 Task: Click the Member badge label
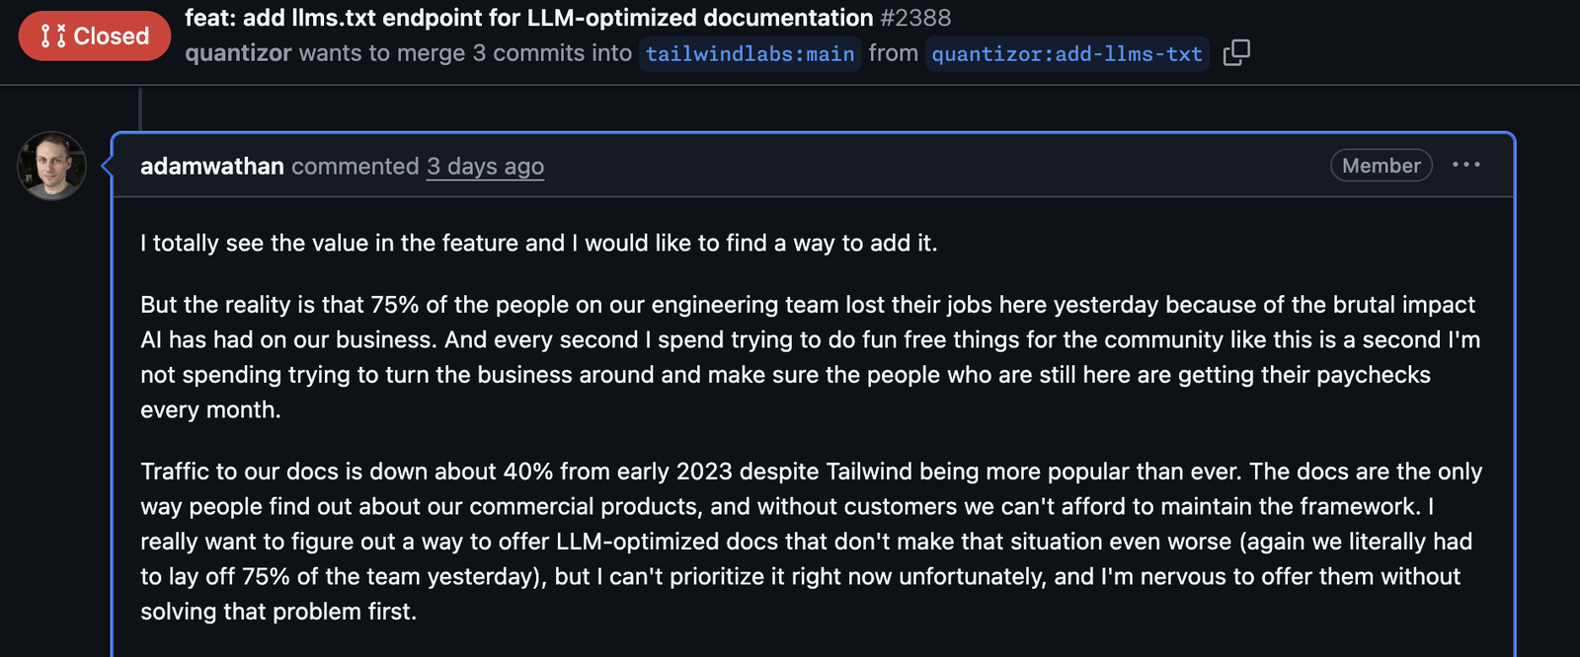coord(1381,166)
